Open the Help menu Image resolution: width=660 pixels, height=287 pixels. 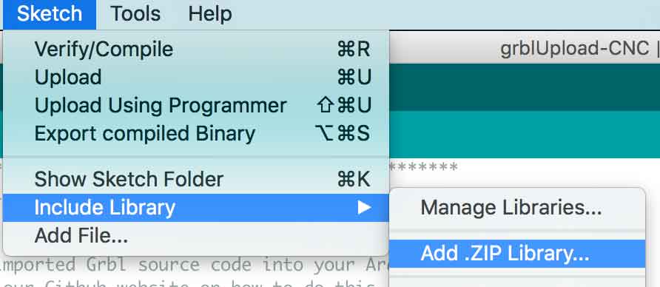210,14
